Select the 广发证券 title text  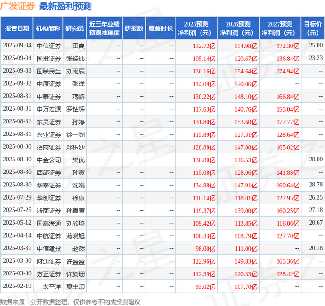(x=18, y=6)
